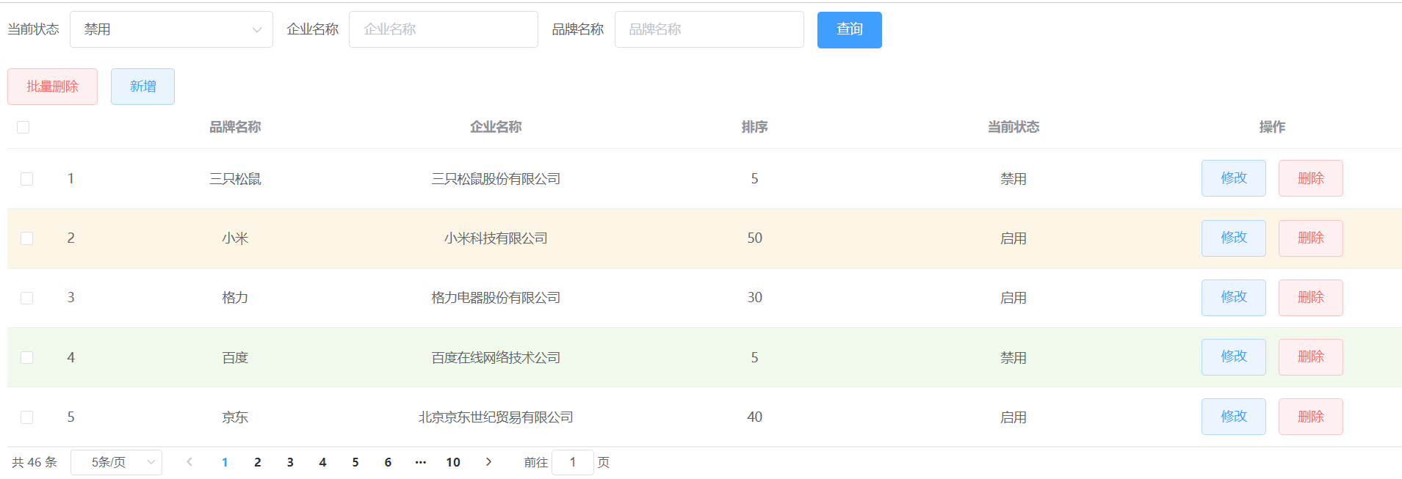Click the 三只松鼠股份有限公司 company cell
1402x479 pixels.
(496, 179)
